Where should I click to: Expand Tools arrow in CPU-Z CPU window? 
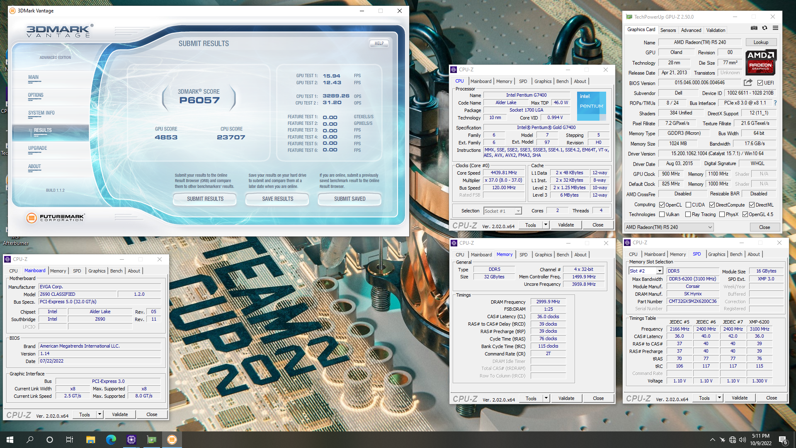point(546,225)
